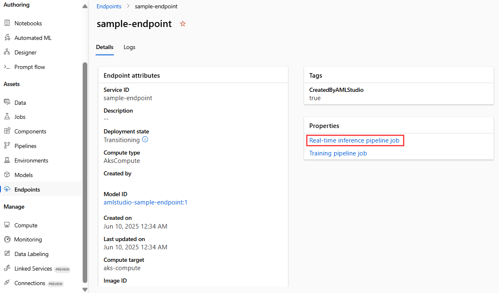The image size is (499, 293).
Task: Open the Data assets icon
Action: 7,103
